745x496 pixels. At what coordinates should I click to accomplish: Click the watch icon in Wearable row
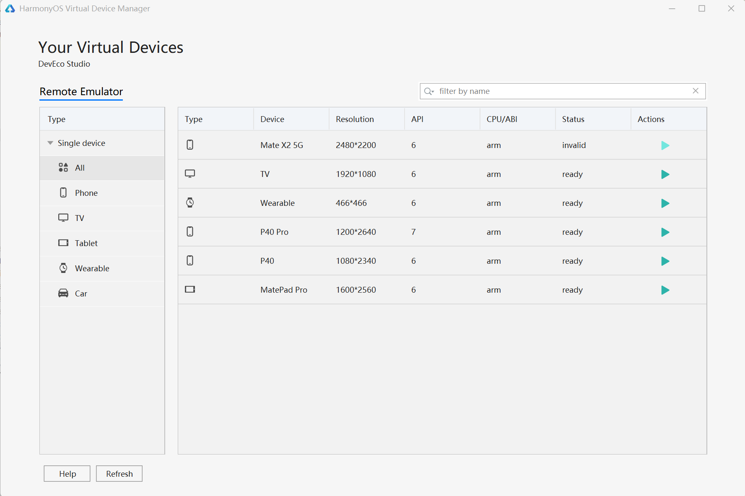190,203
